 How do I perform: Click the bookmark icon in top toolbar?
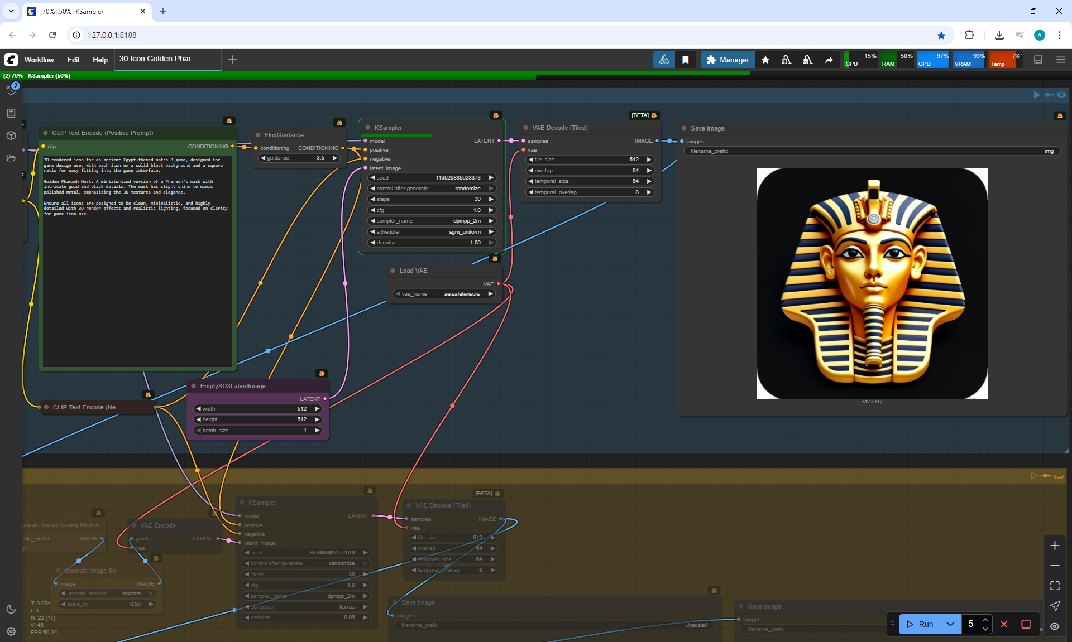pyautogui.click(x=686, y=60)
